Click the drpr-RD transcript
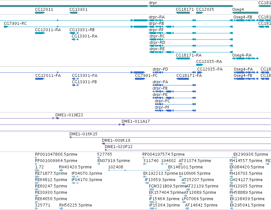The image size is (271, 210). click(x=191, y=46)
